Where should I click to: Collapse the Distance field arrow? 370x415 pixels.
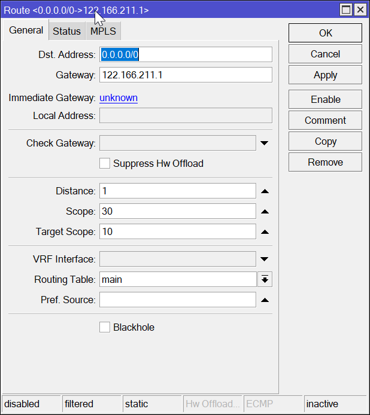[264, 191]
